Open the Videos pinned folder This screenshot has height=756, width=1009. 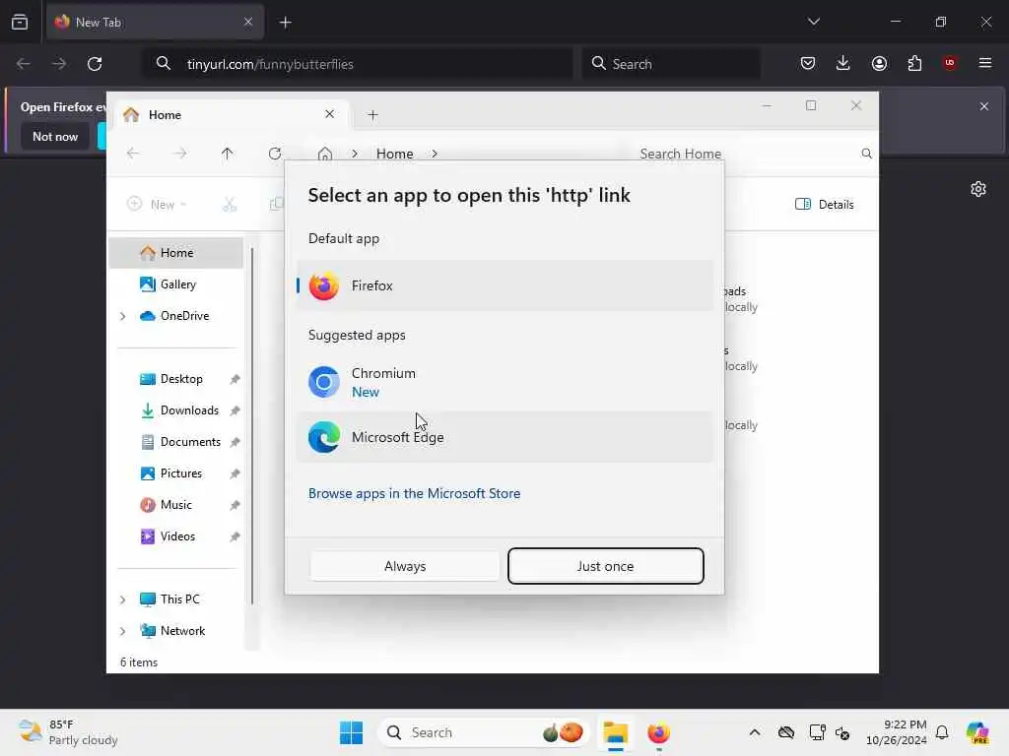click(x=176, y=536)
